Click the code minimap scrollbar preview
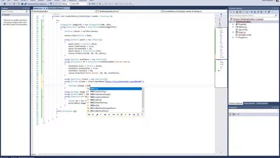The width and height of the screenshot is (280, 158). [x=221, y=57]
